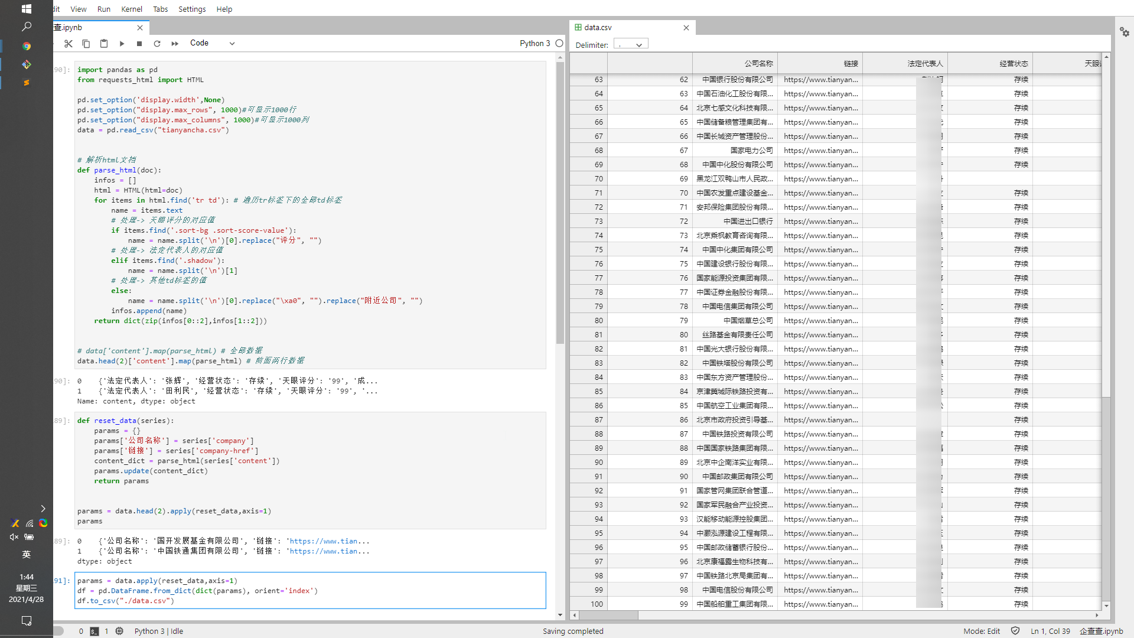
Task: Open the cell type Code dropdown
Action: [x=212, y=43]
